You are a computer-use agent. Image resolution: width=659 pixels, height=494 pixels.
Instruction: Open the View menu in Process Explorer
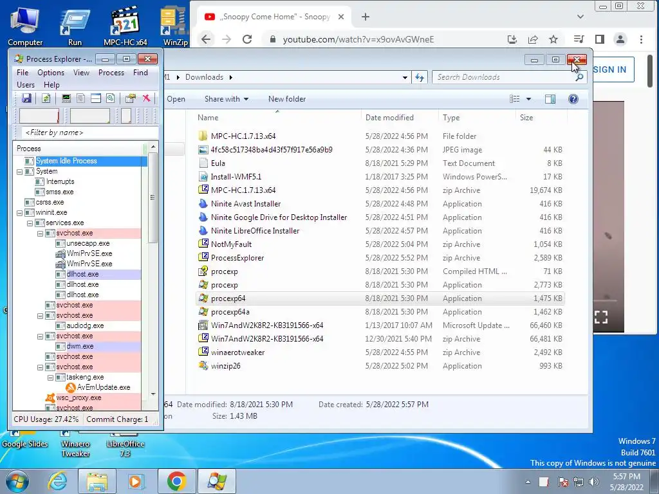[81, 73]
